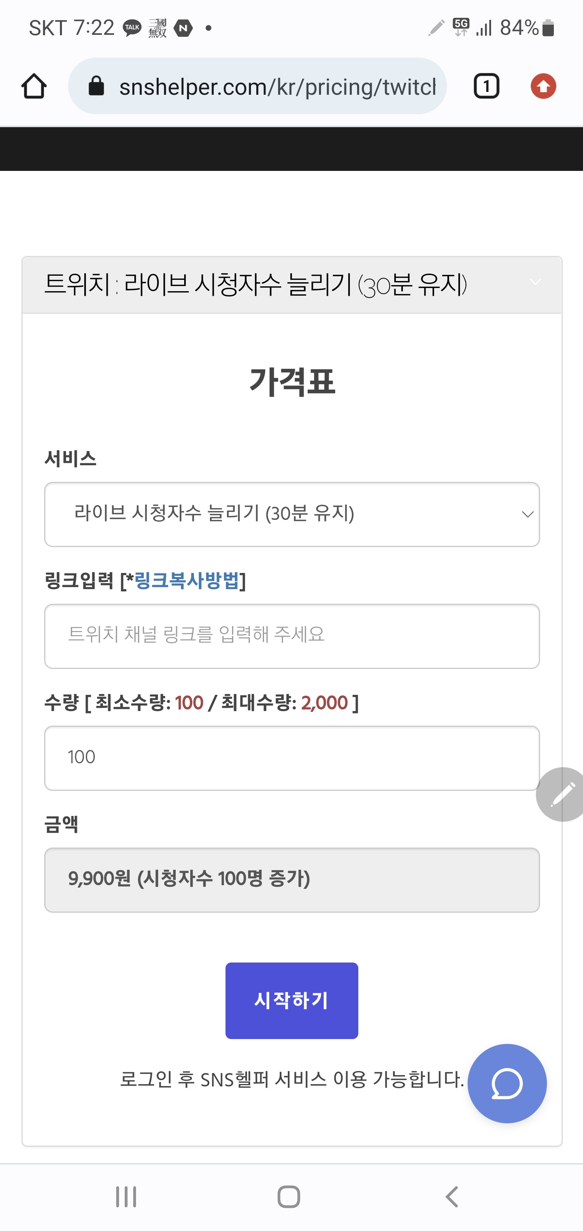Expand the 트위치 라이브 시청자수 늘리기 header chevron

(535, 282)
